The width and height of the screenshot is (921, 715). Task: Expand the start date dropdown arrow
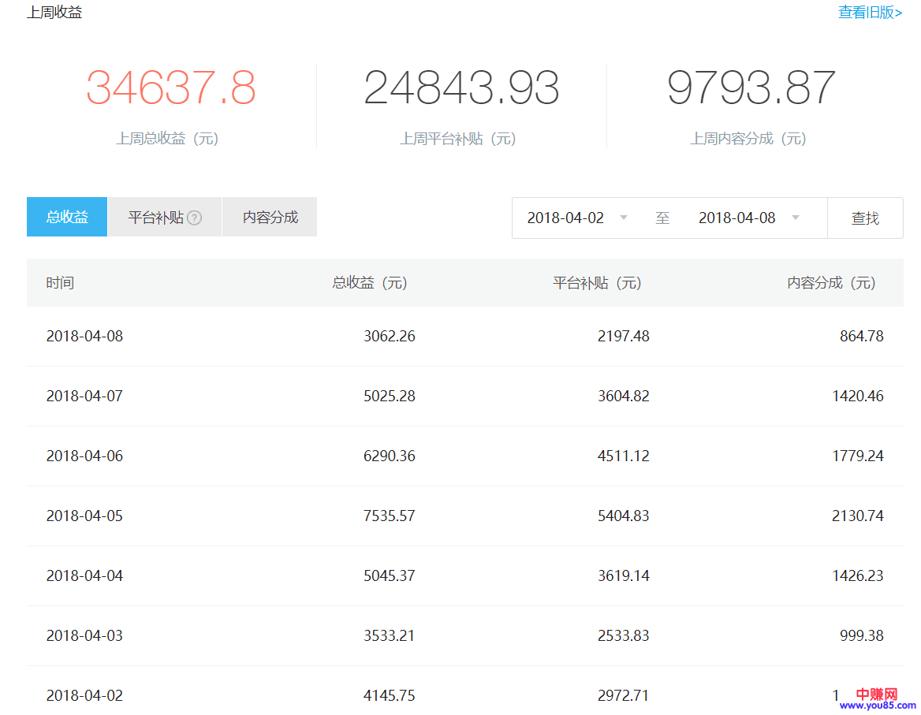point(624,218)
